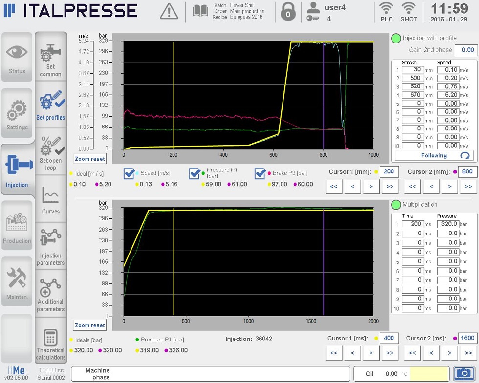The image size is (479, 383).
Task: Open the Mainten. section
Action: tap(17, 281)
